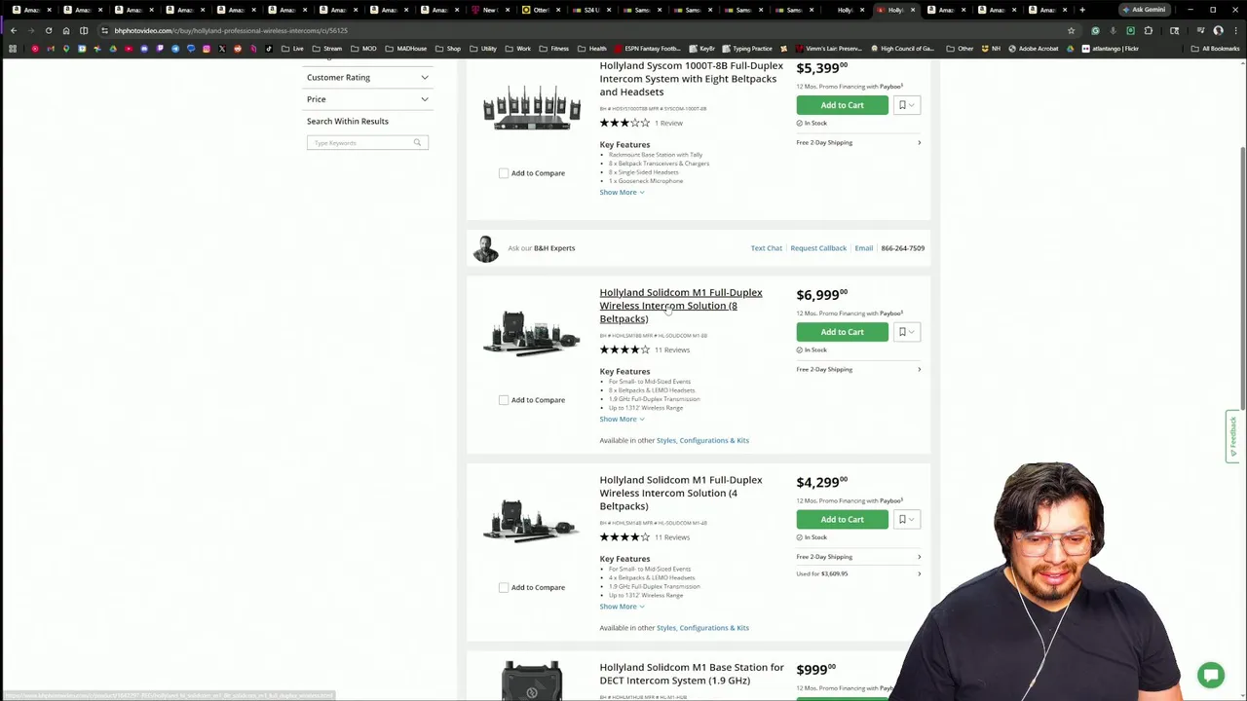The image size is (1247, 701).
Task: Open Chrome three-dot menu
Action: point(1235,30)
